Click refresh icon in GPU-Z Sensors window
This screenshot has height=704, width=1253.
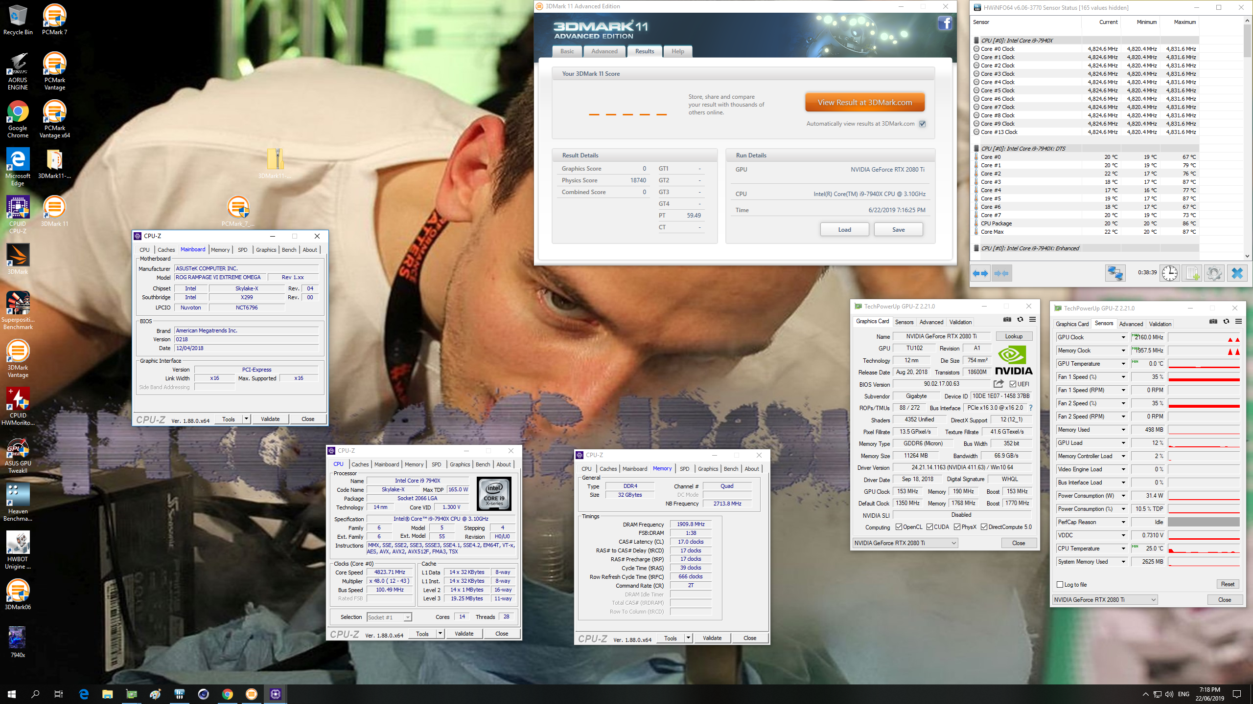pyautogui.click(x=1226, y=321)
